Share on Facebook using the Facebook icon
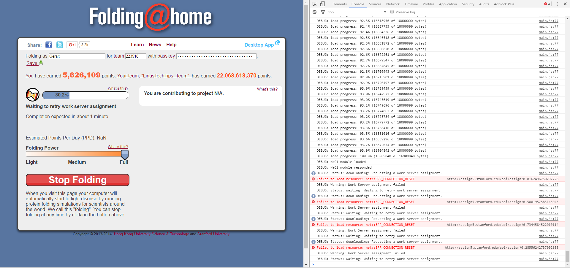Viewport: 570px width, 268px height. (49, 45)
